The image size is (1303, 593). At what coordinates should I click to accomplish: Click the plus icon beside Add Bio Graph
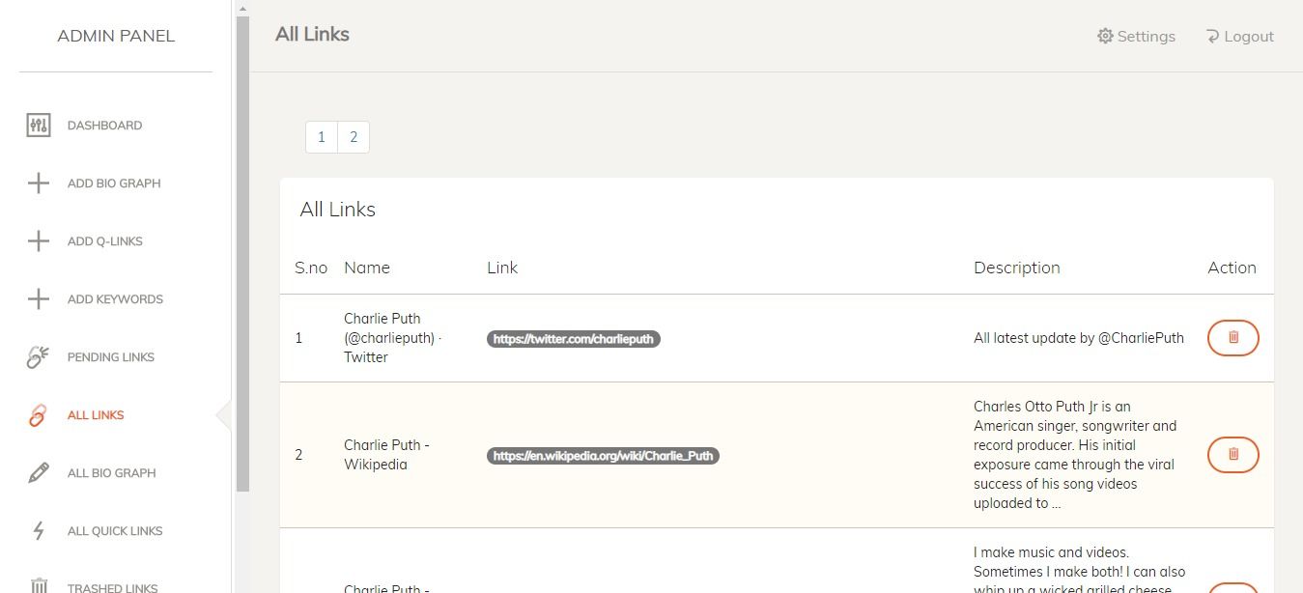38,184
